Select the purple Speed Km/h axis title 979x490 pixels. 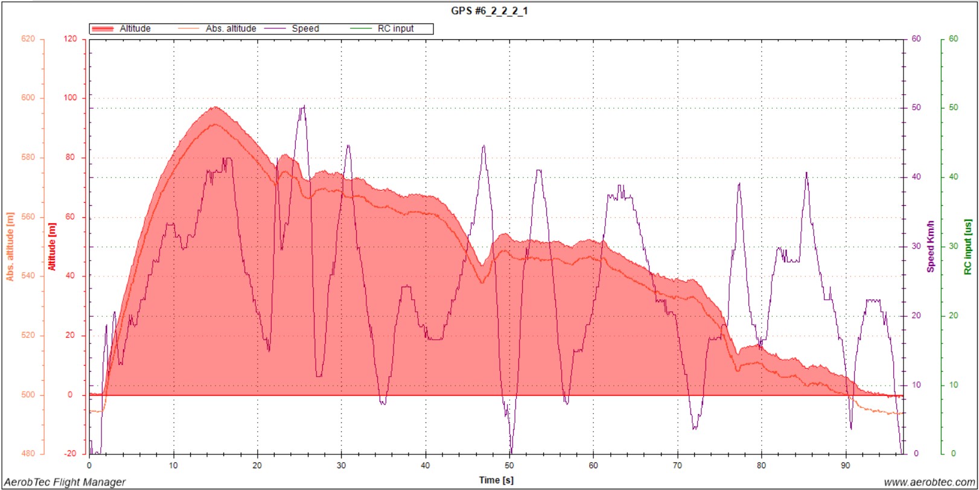930,246
